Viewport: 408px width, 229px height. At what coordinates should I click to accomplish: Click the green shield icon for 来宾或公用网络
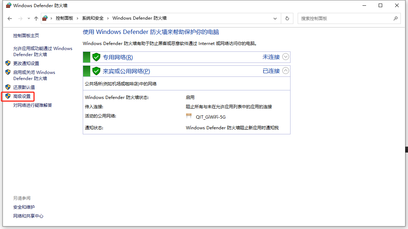[x=96, y=71]
